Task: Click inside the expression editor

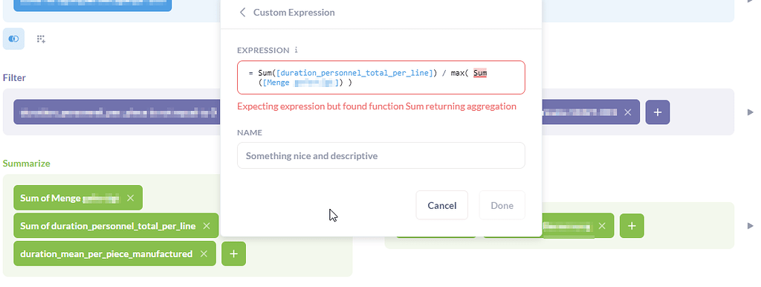Action: point(381,77)
